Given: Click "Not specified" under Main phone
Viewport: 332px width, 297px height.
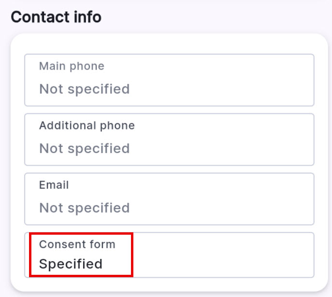Looking at the screenshot, I should [85, 89].
